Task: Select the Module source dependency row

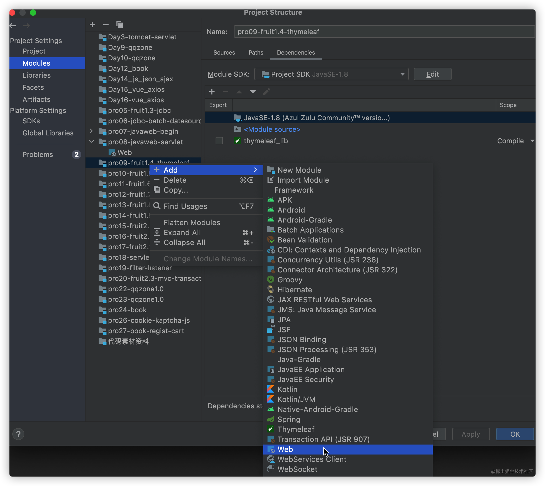Action: pos(370,130)
